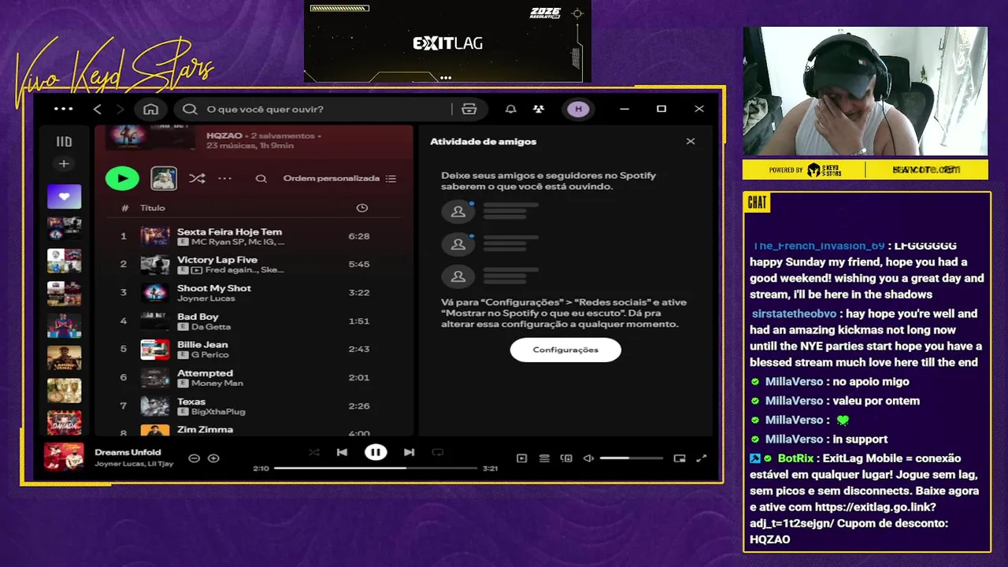Open artist link "BigXthaPlug"
This screenshot has width=1008, height=567.
click(x=218, y=412)
